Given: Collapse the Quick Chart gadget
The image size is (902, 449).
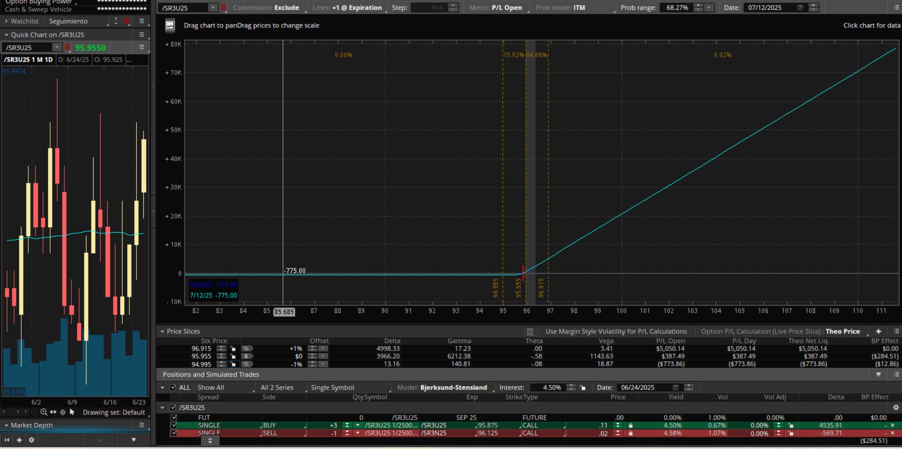Looking at the screenshot, I should [6, 35].
